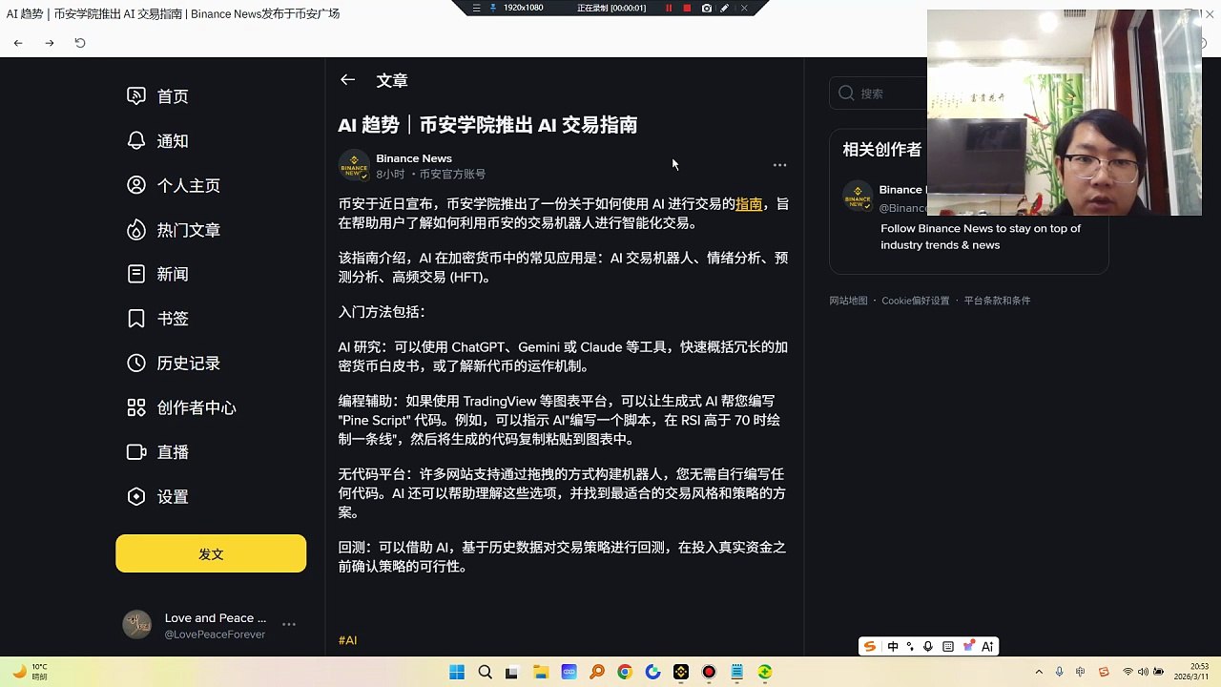Pin the recorder toolbar with the pin icon

tap(493, 8)
